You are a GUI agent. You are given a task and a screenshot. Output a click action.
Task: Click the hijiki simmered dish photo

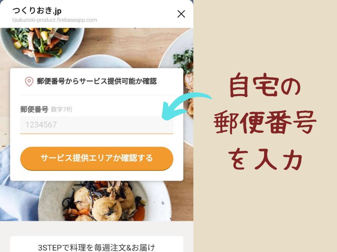click(x=105, y=201)
